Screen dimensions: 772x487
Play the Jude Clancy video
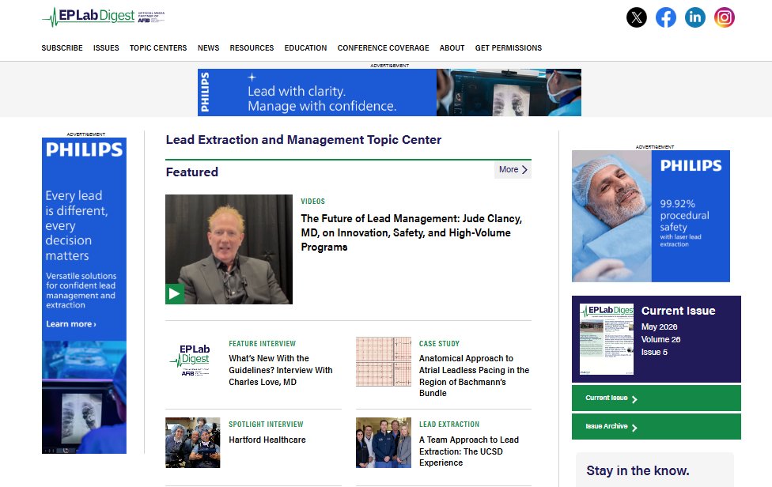pyautogui.click(x=174, y=294)
